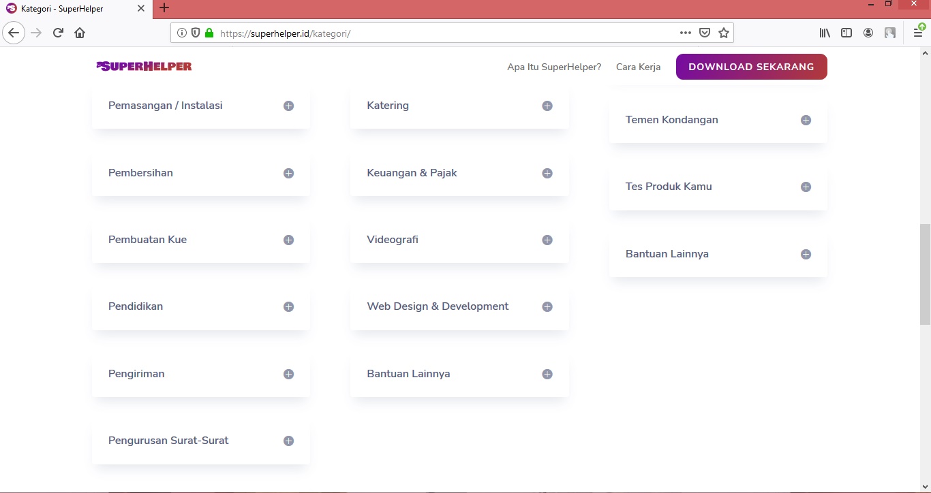Save the page to Pocket

point(705,33)
